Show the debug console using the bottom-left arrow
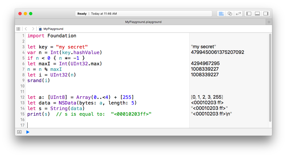Viewport: 287px width, 157px height. pos(19,132)
